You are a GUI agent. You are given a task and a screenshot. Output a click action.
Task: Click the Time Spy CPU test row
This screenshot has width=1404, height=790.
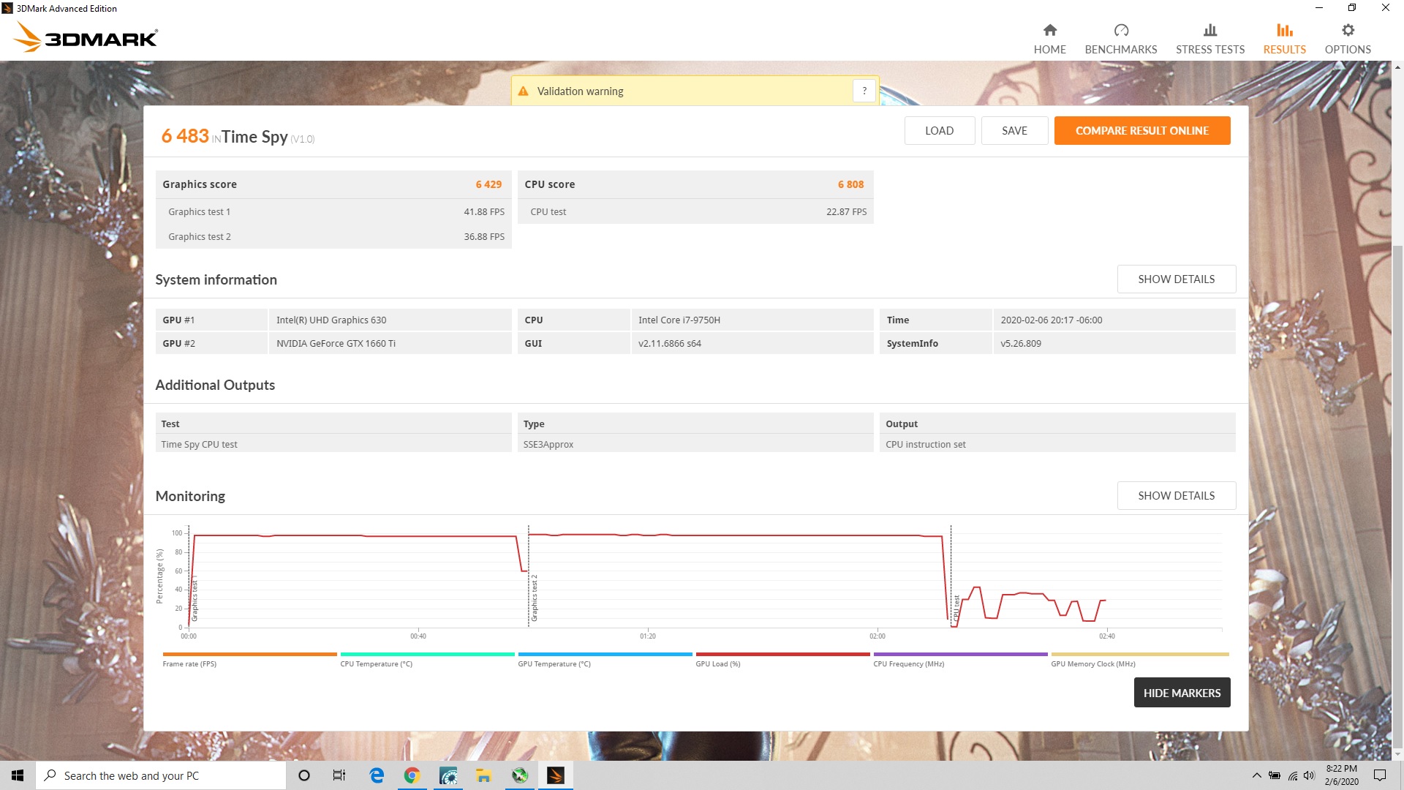coord(333,444)
